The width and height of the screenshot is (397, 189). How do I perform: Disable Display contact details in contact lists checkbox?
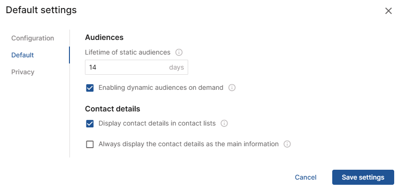(x=90, y=124)
